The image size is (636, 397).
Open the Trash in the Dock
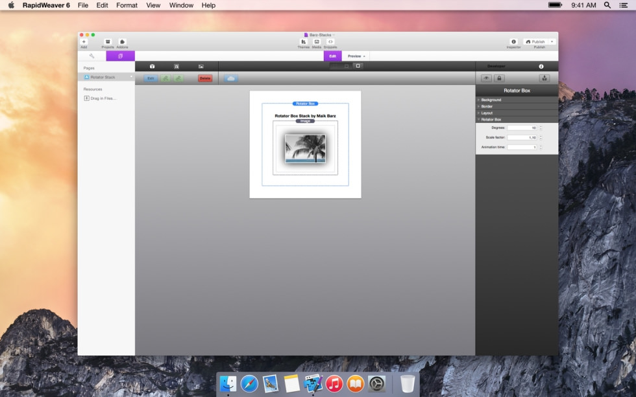coord(408,383)
